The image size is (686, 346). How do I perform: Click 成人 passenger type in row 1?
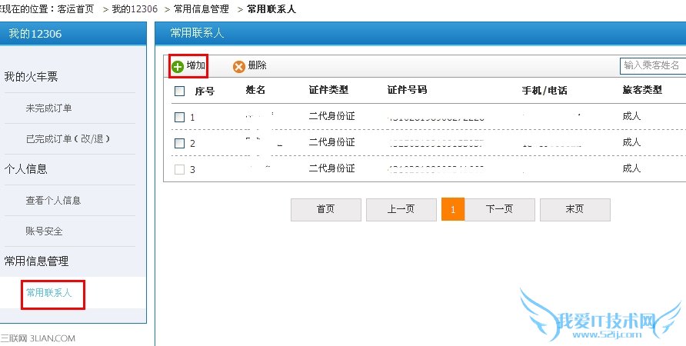[631, 116]
